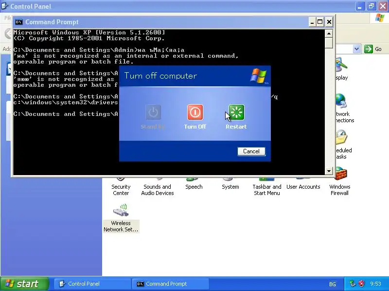This screenshot has width=389, height=291.
Task: Cancel the Turn off computer dialog
Action: click(251, 151)
